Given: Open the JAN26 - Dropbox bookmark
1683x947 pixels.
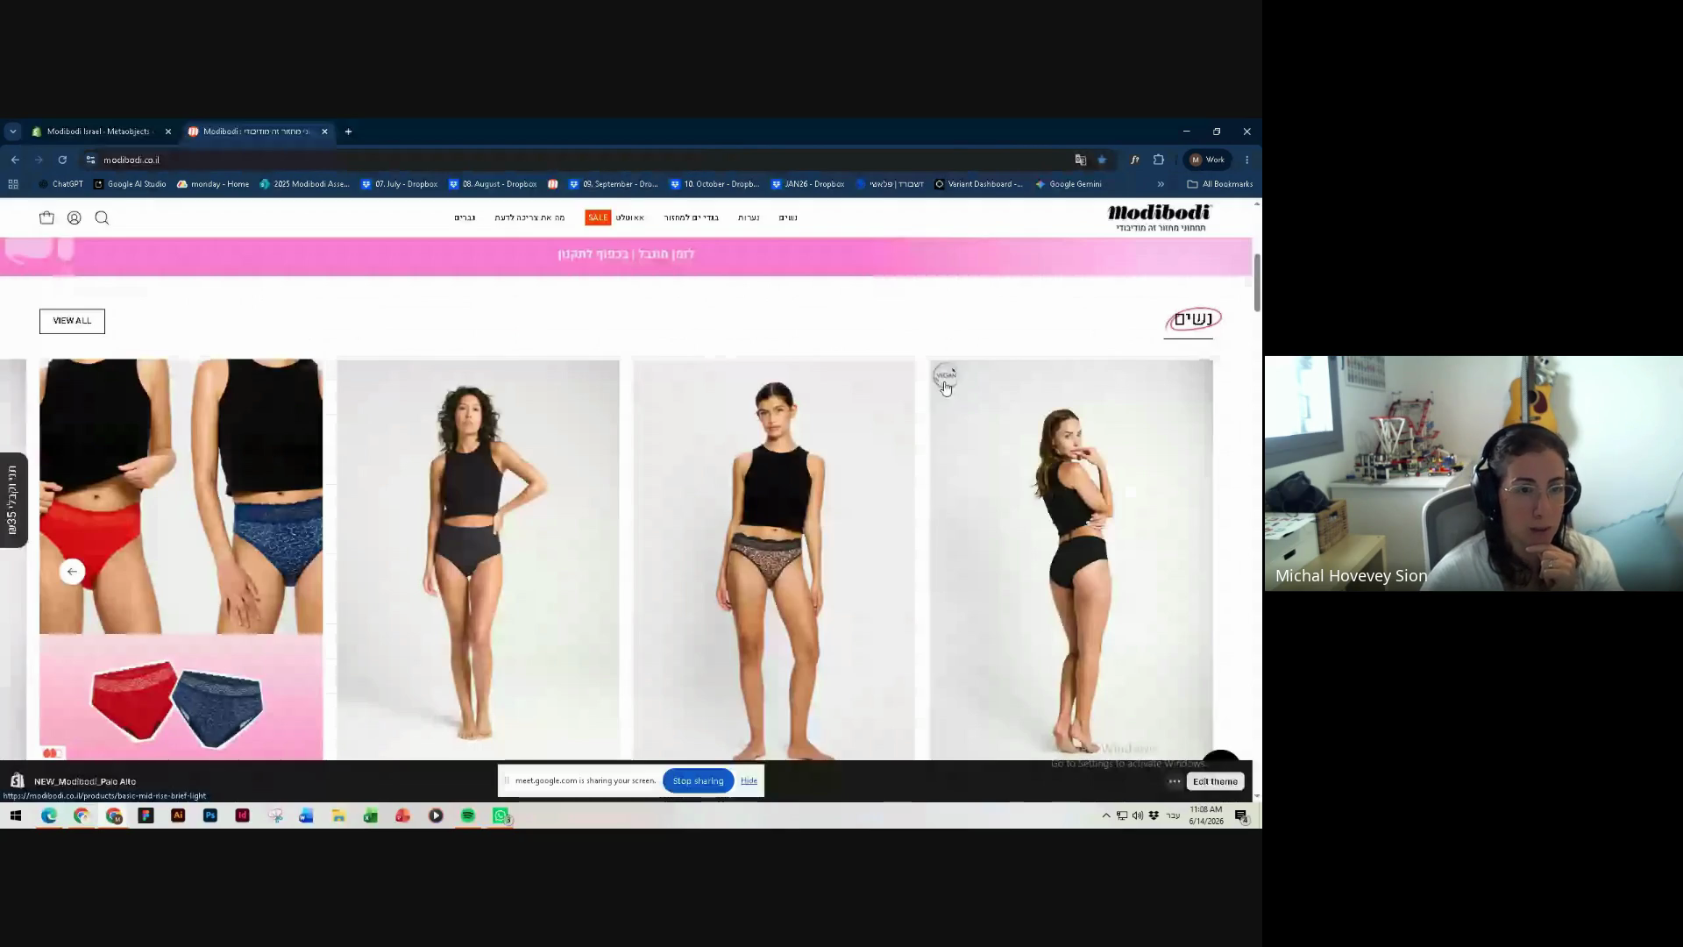Looking at the screenshot, I should pyautogui.click(x=807, y=184).
